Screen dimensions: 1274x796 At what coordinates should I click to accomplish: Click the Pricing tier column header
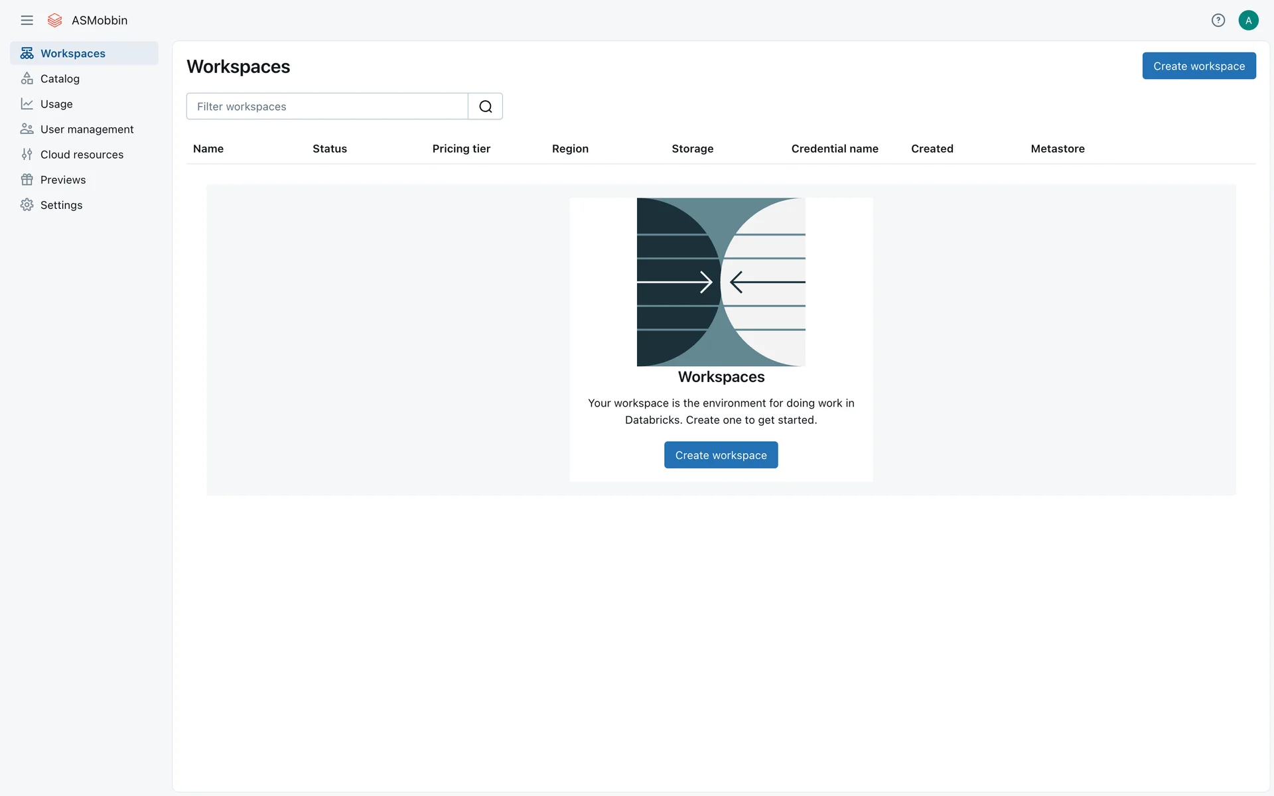(461, 149)
